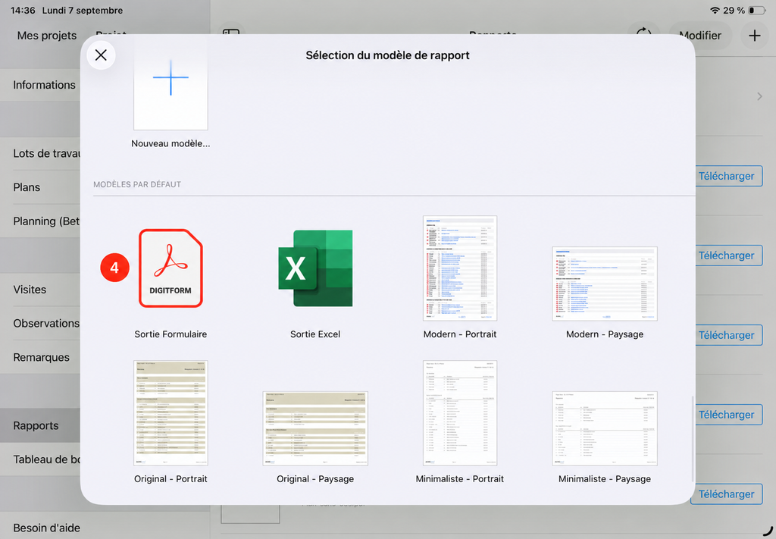Select the Modern - Portrait template thumbnail
Screen dimensions: 776x539
click(460, 268)
